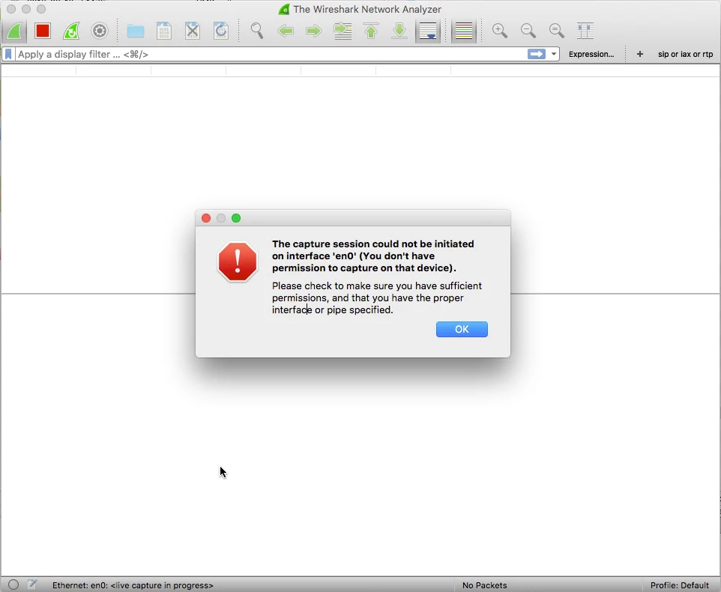The height and width of the screenshot is (592, 721).
Task: Open the Expression… filter builder
Action: (591, 54)
